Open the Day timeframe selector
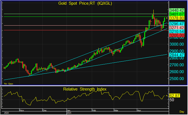Viewport: 188px width, 115px height. click(182, 112)
